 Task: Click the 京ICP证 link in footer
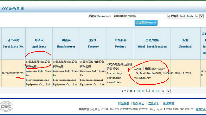tap(201, 109)
